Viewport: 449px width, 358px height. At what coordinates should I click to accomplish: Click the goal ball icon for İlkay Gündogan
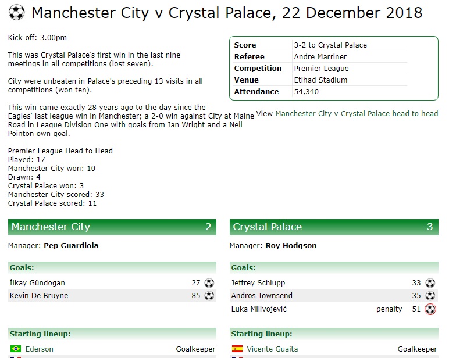[x=209, y=283]
